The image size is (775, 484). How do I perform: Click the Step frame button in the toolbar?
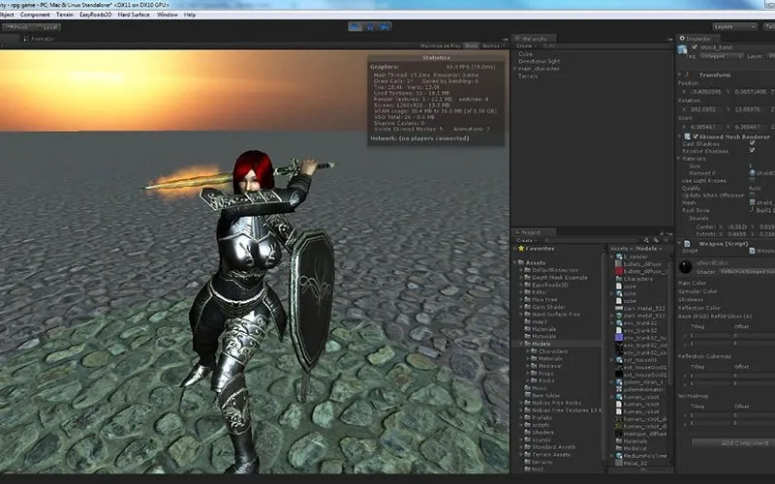(x=385, y=27)
